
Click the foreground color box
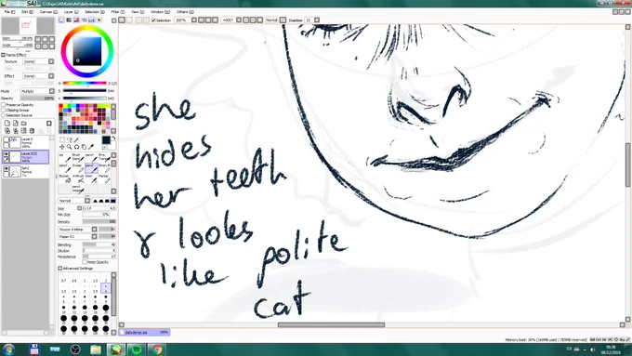pyautogui.click(x=106, y=140)
